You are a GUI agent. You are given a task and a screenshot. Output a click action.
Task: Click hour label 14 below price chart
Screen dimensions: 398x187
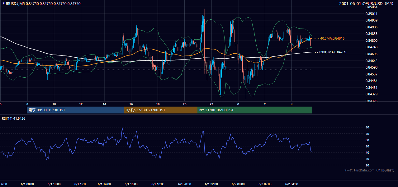(x=104, y=104)
